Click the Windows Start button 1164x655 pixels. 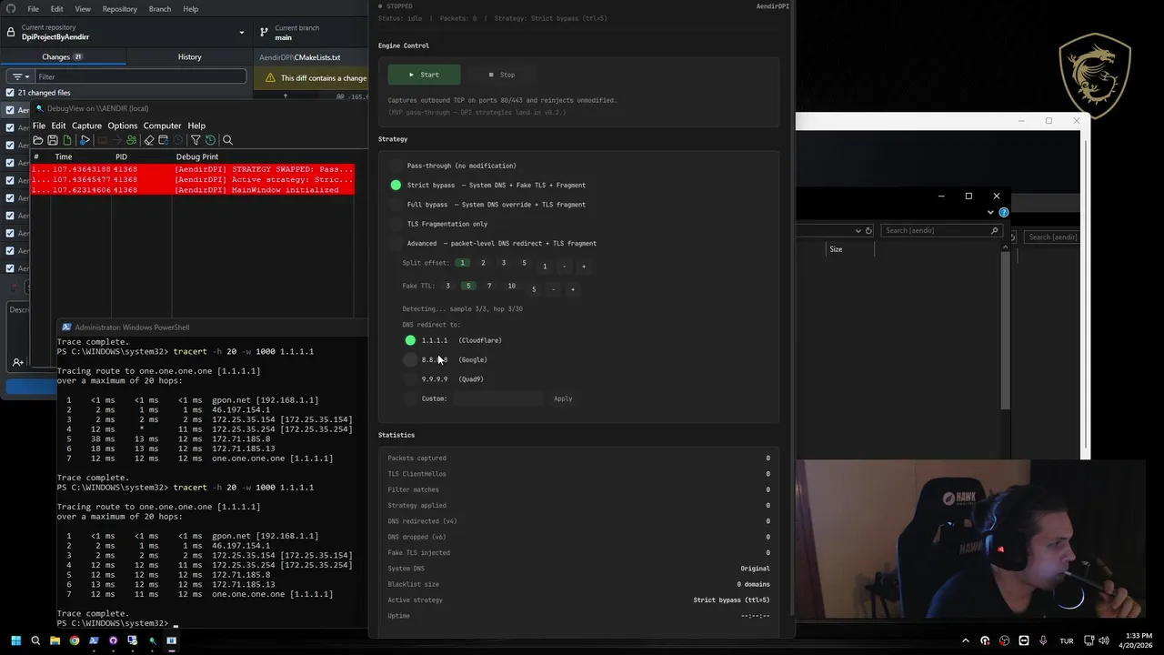(15, 640)
